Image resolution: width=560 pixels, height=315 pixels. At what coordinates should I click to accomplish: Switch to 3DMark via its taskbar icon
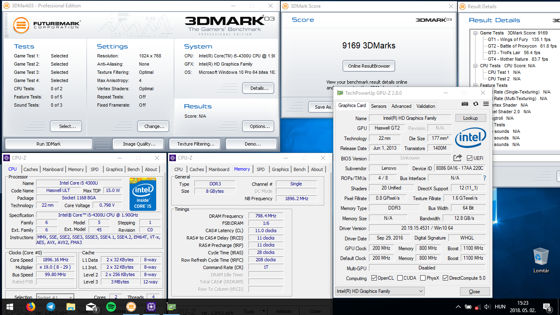[131, 306]
